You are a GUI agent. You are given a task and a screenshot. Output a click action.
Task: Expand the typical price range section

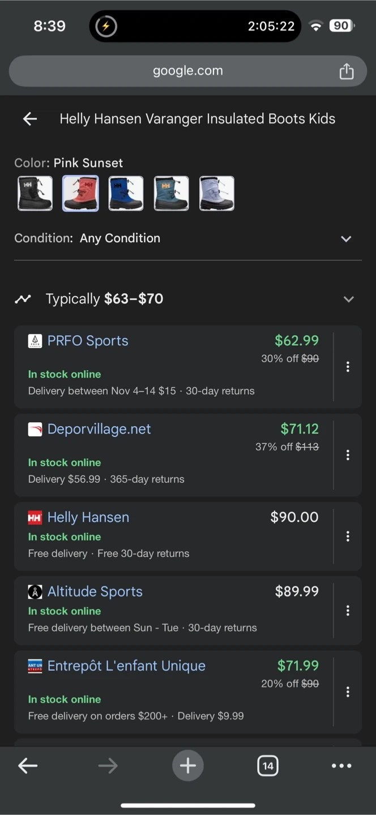point(348,299)
